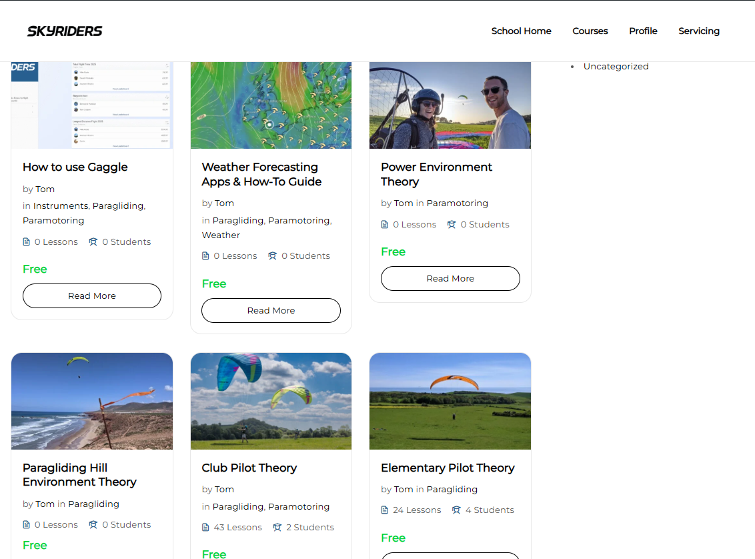Click Free price on Elementary Pilot card
755x559 pixels.
click(393, 538)
